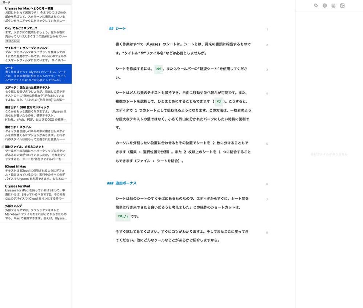This screenshot has height=308, width=363.
Task: Open the 'サイドバー: グループとフィルタ' sheet
Action: coord(36,55)
